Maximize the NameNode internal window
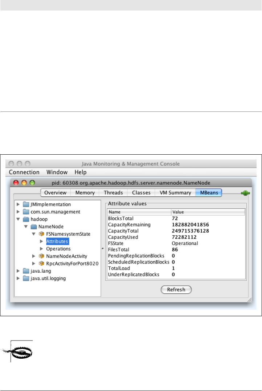262x391 pixels. pyautogui.click(x=32, y=183)
